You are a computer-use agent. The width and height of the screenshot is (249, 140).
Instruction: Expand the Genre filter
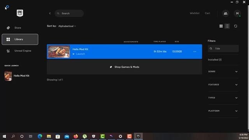tap(223, 72)
